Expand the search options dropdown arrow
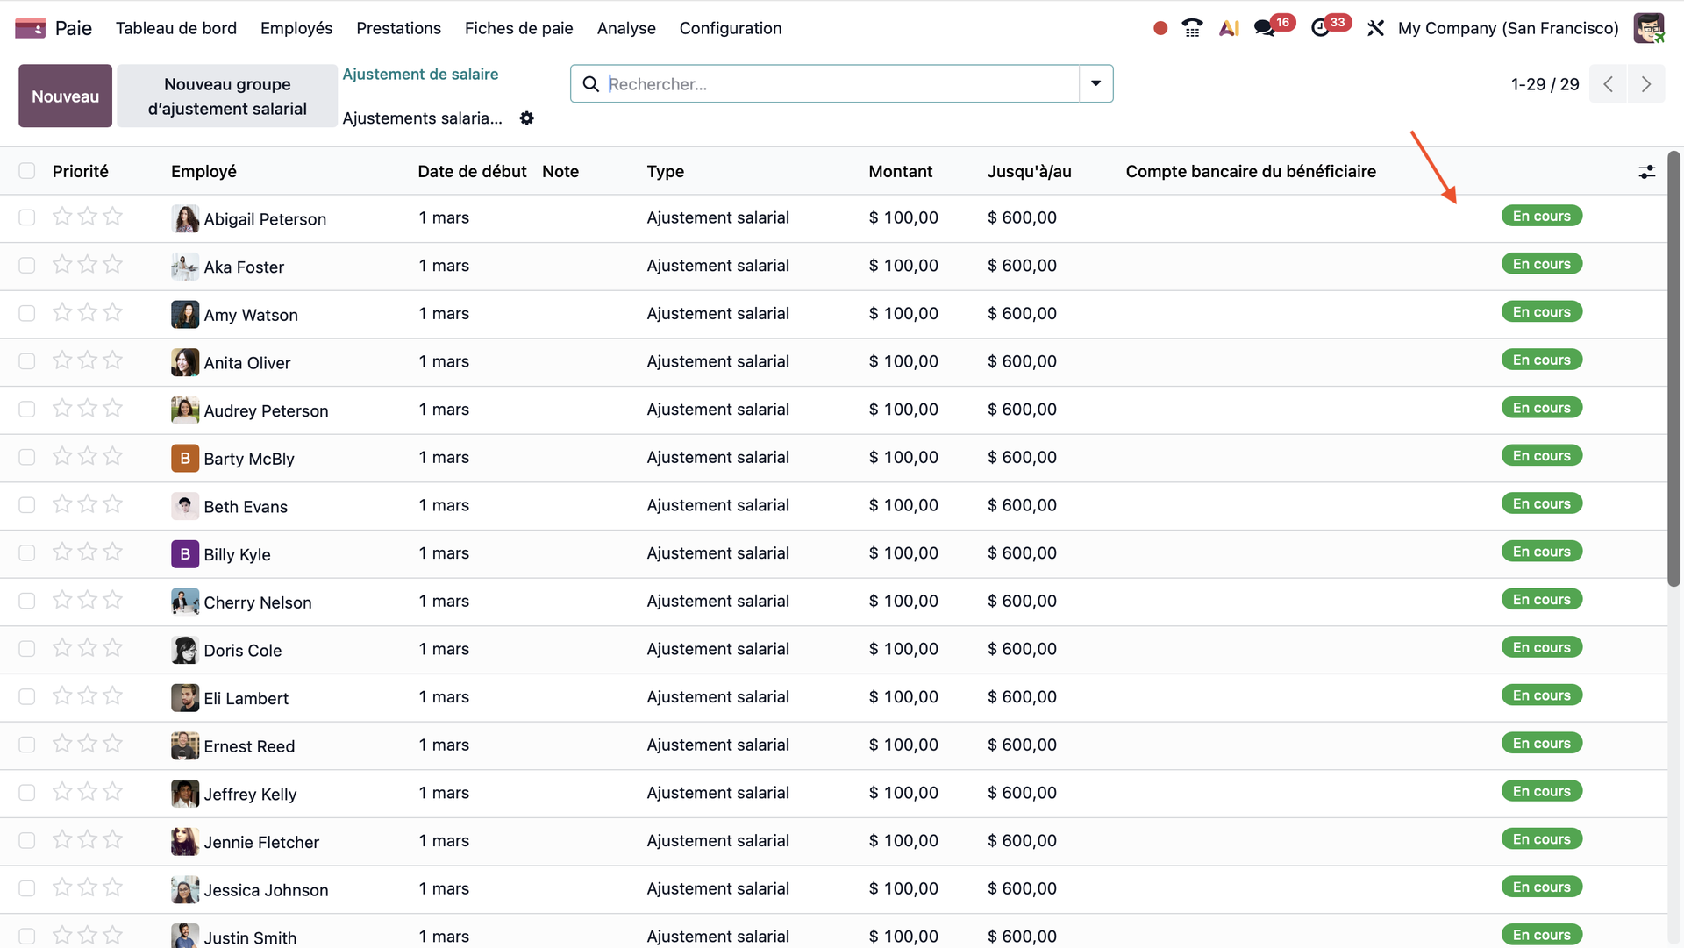 1095,83
